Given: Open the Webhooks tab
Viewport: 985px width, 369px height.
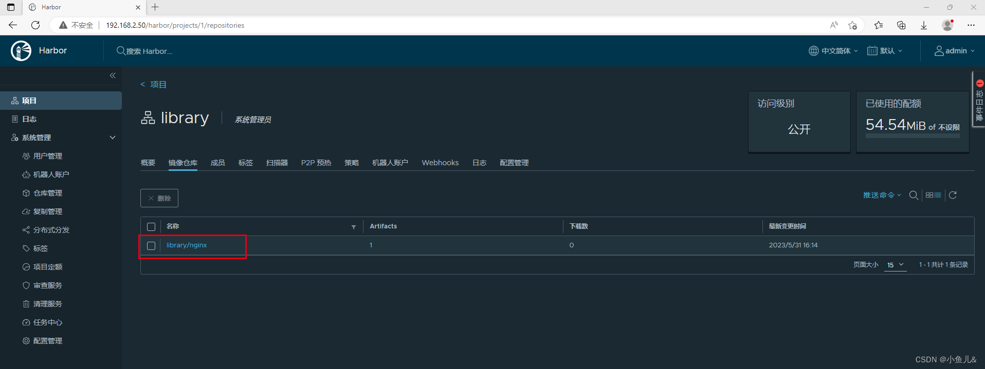Looking at the screenshot, I should [440, 163].
